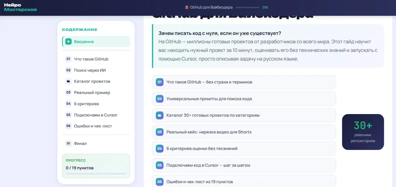Open card Подключаем код в Cursor — шаг за шагом
Image resolution: width=396 pixels, height=187 pixels.
click(244, 165)
